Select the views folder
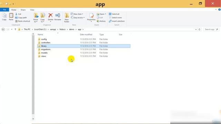This screenshot has width=221, height=124. click(44, 56)
